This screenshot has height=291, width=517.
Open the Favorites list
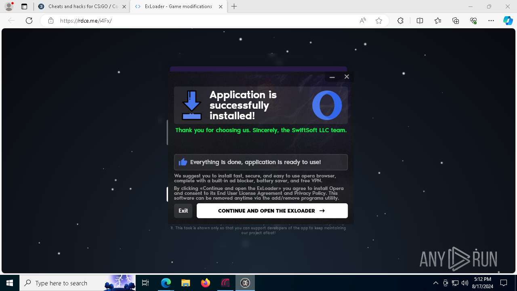click(x=438, y=21)
